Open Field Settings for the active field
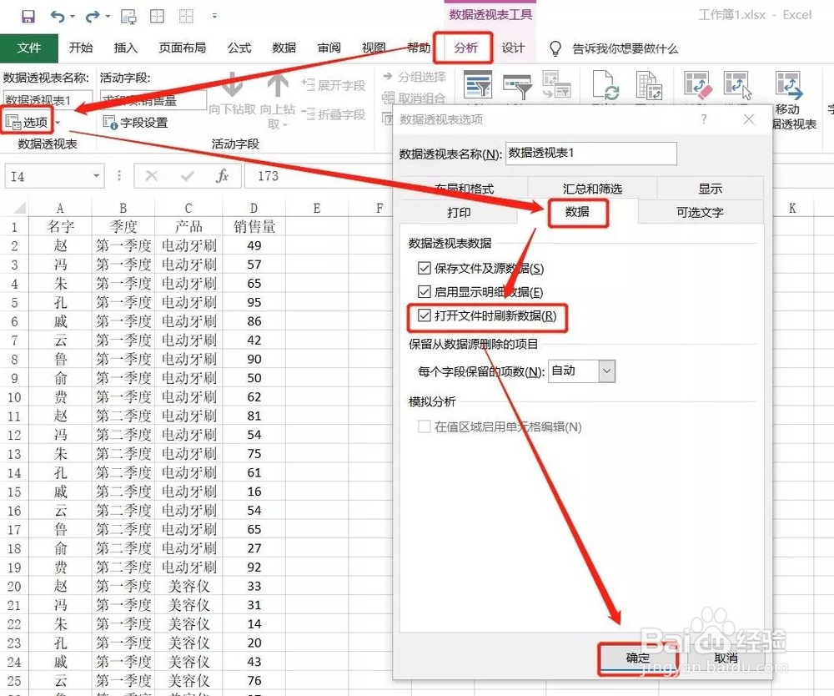834x696 pixels. (x=136, y=123)
